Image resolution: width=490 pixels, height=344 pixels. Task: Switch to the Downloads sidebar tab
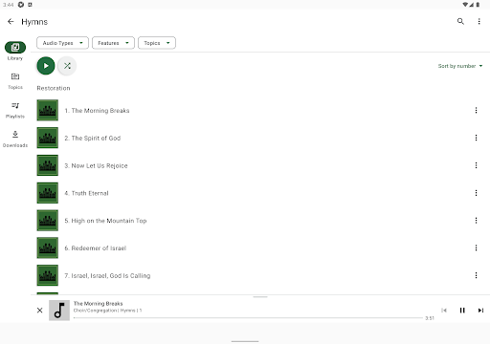coord(15,140)
